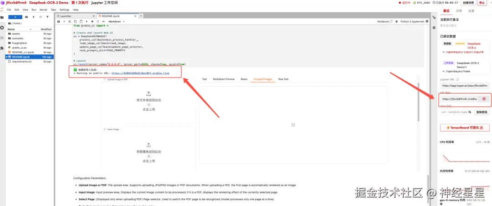Open TensorBoard 可视化 button

(465, 128)
